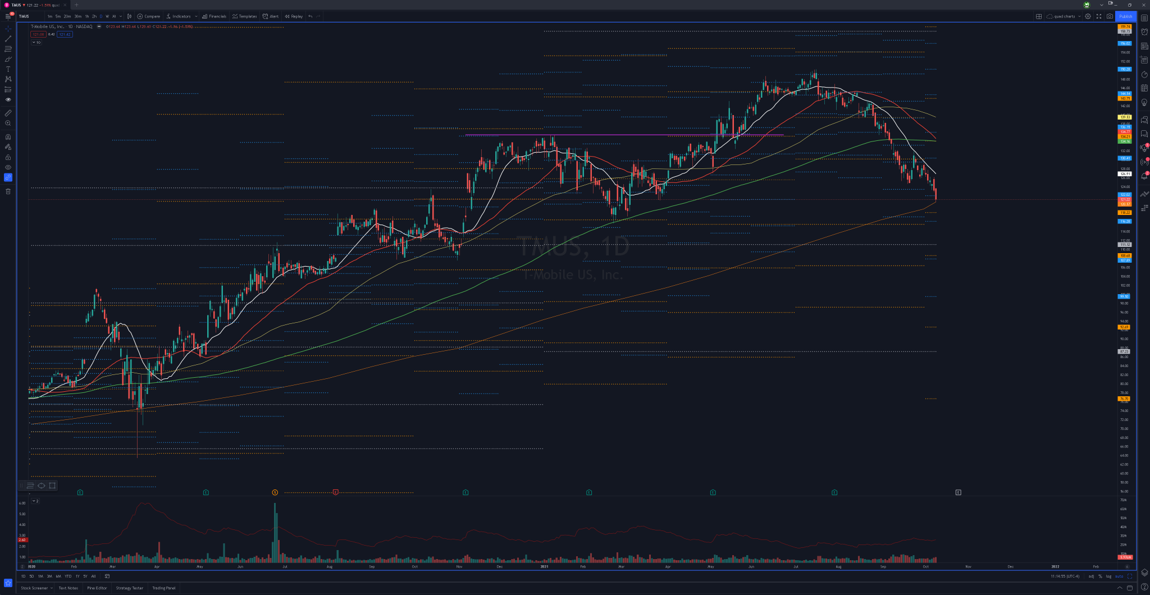Open the Text Notes tab
Screen dimensions: 1150x595
pyautogui.click(x=69, y=588)
